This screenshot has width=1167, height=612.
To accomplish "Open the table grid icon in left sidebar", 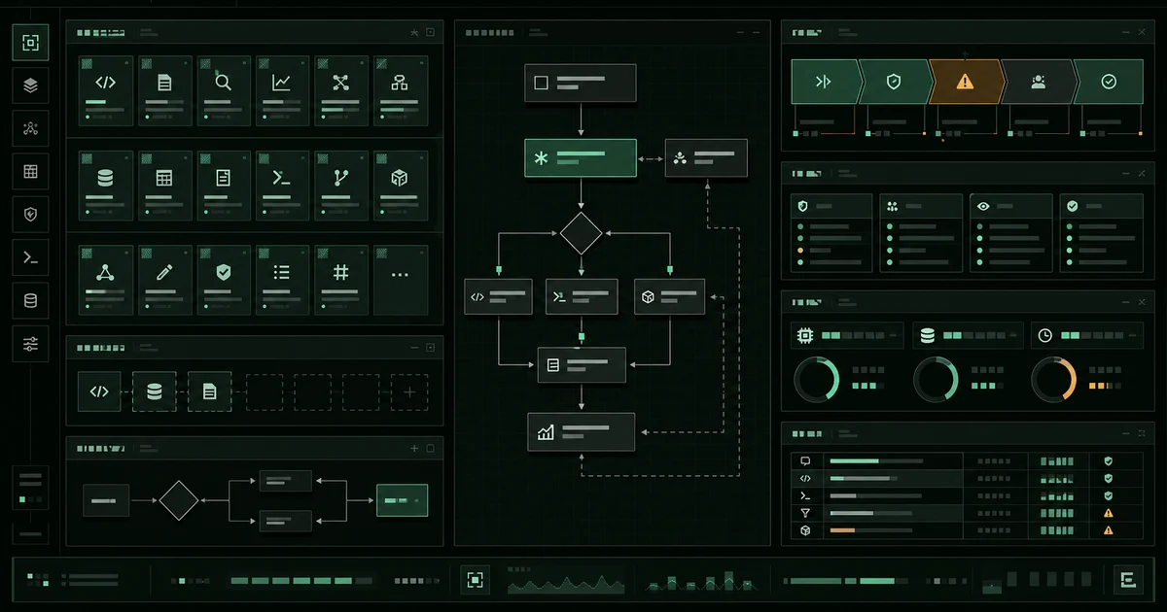I will point(31,172).
